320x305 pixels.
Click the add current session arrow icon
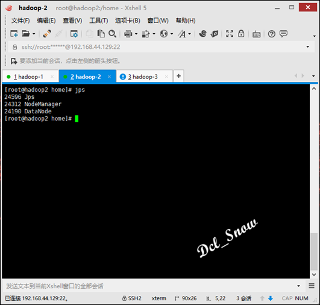14,61
